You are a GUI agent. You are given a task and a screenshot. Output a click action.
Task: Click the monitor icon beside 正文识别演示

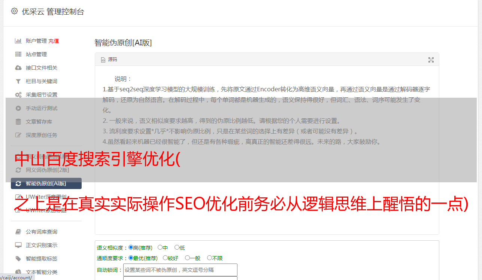[18, 245]
